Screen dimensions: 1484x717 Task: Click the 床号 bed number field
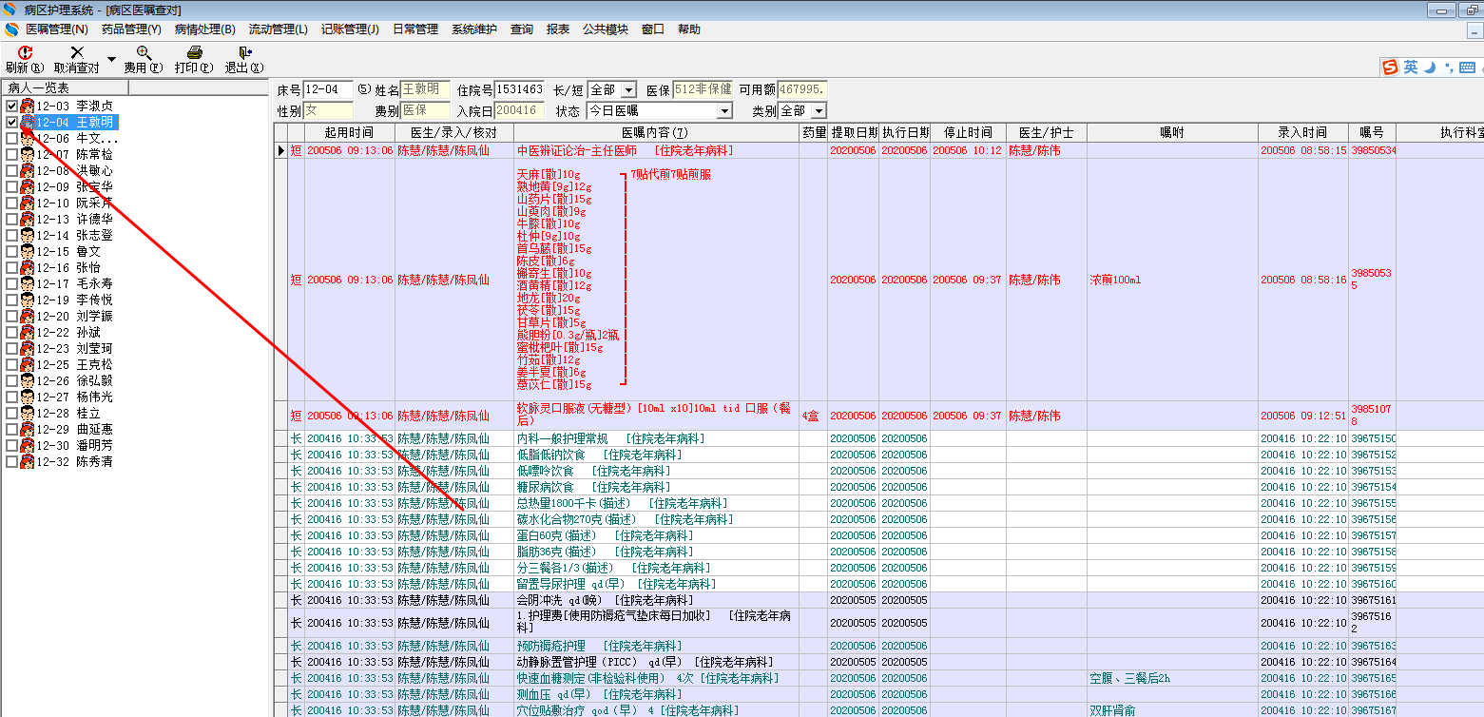(x=328, y=89)
